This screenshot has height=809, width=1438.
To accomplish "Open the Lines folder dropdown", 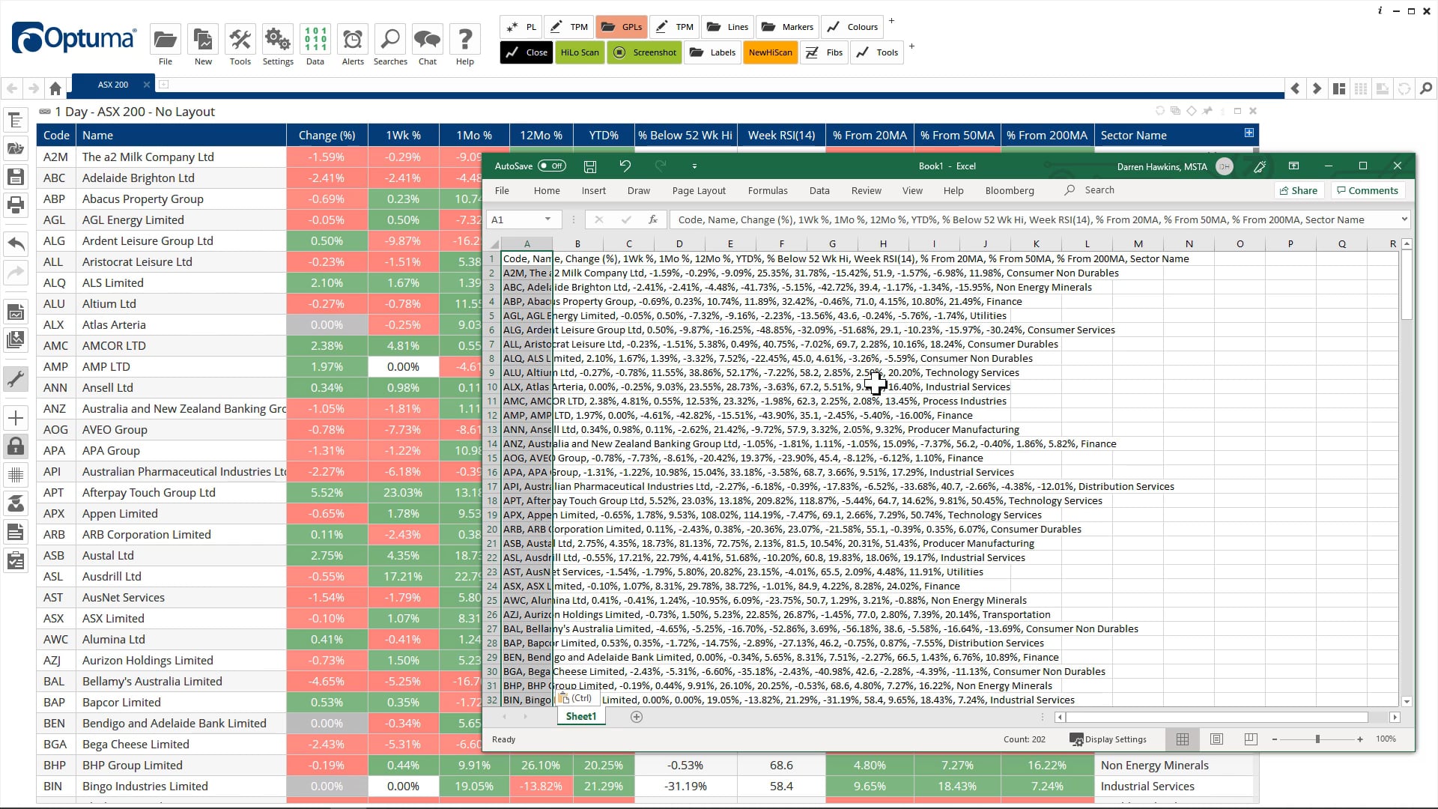I will [x=726, y=27].
